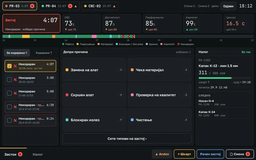Image resolution: width=256 pixels, height=160 pixels.
Task: Click the Достапност 87% card
Action: coord(122,23)
